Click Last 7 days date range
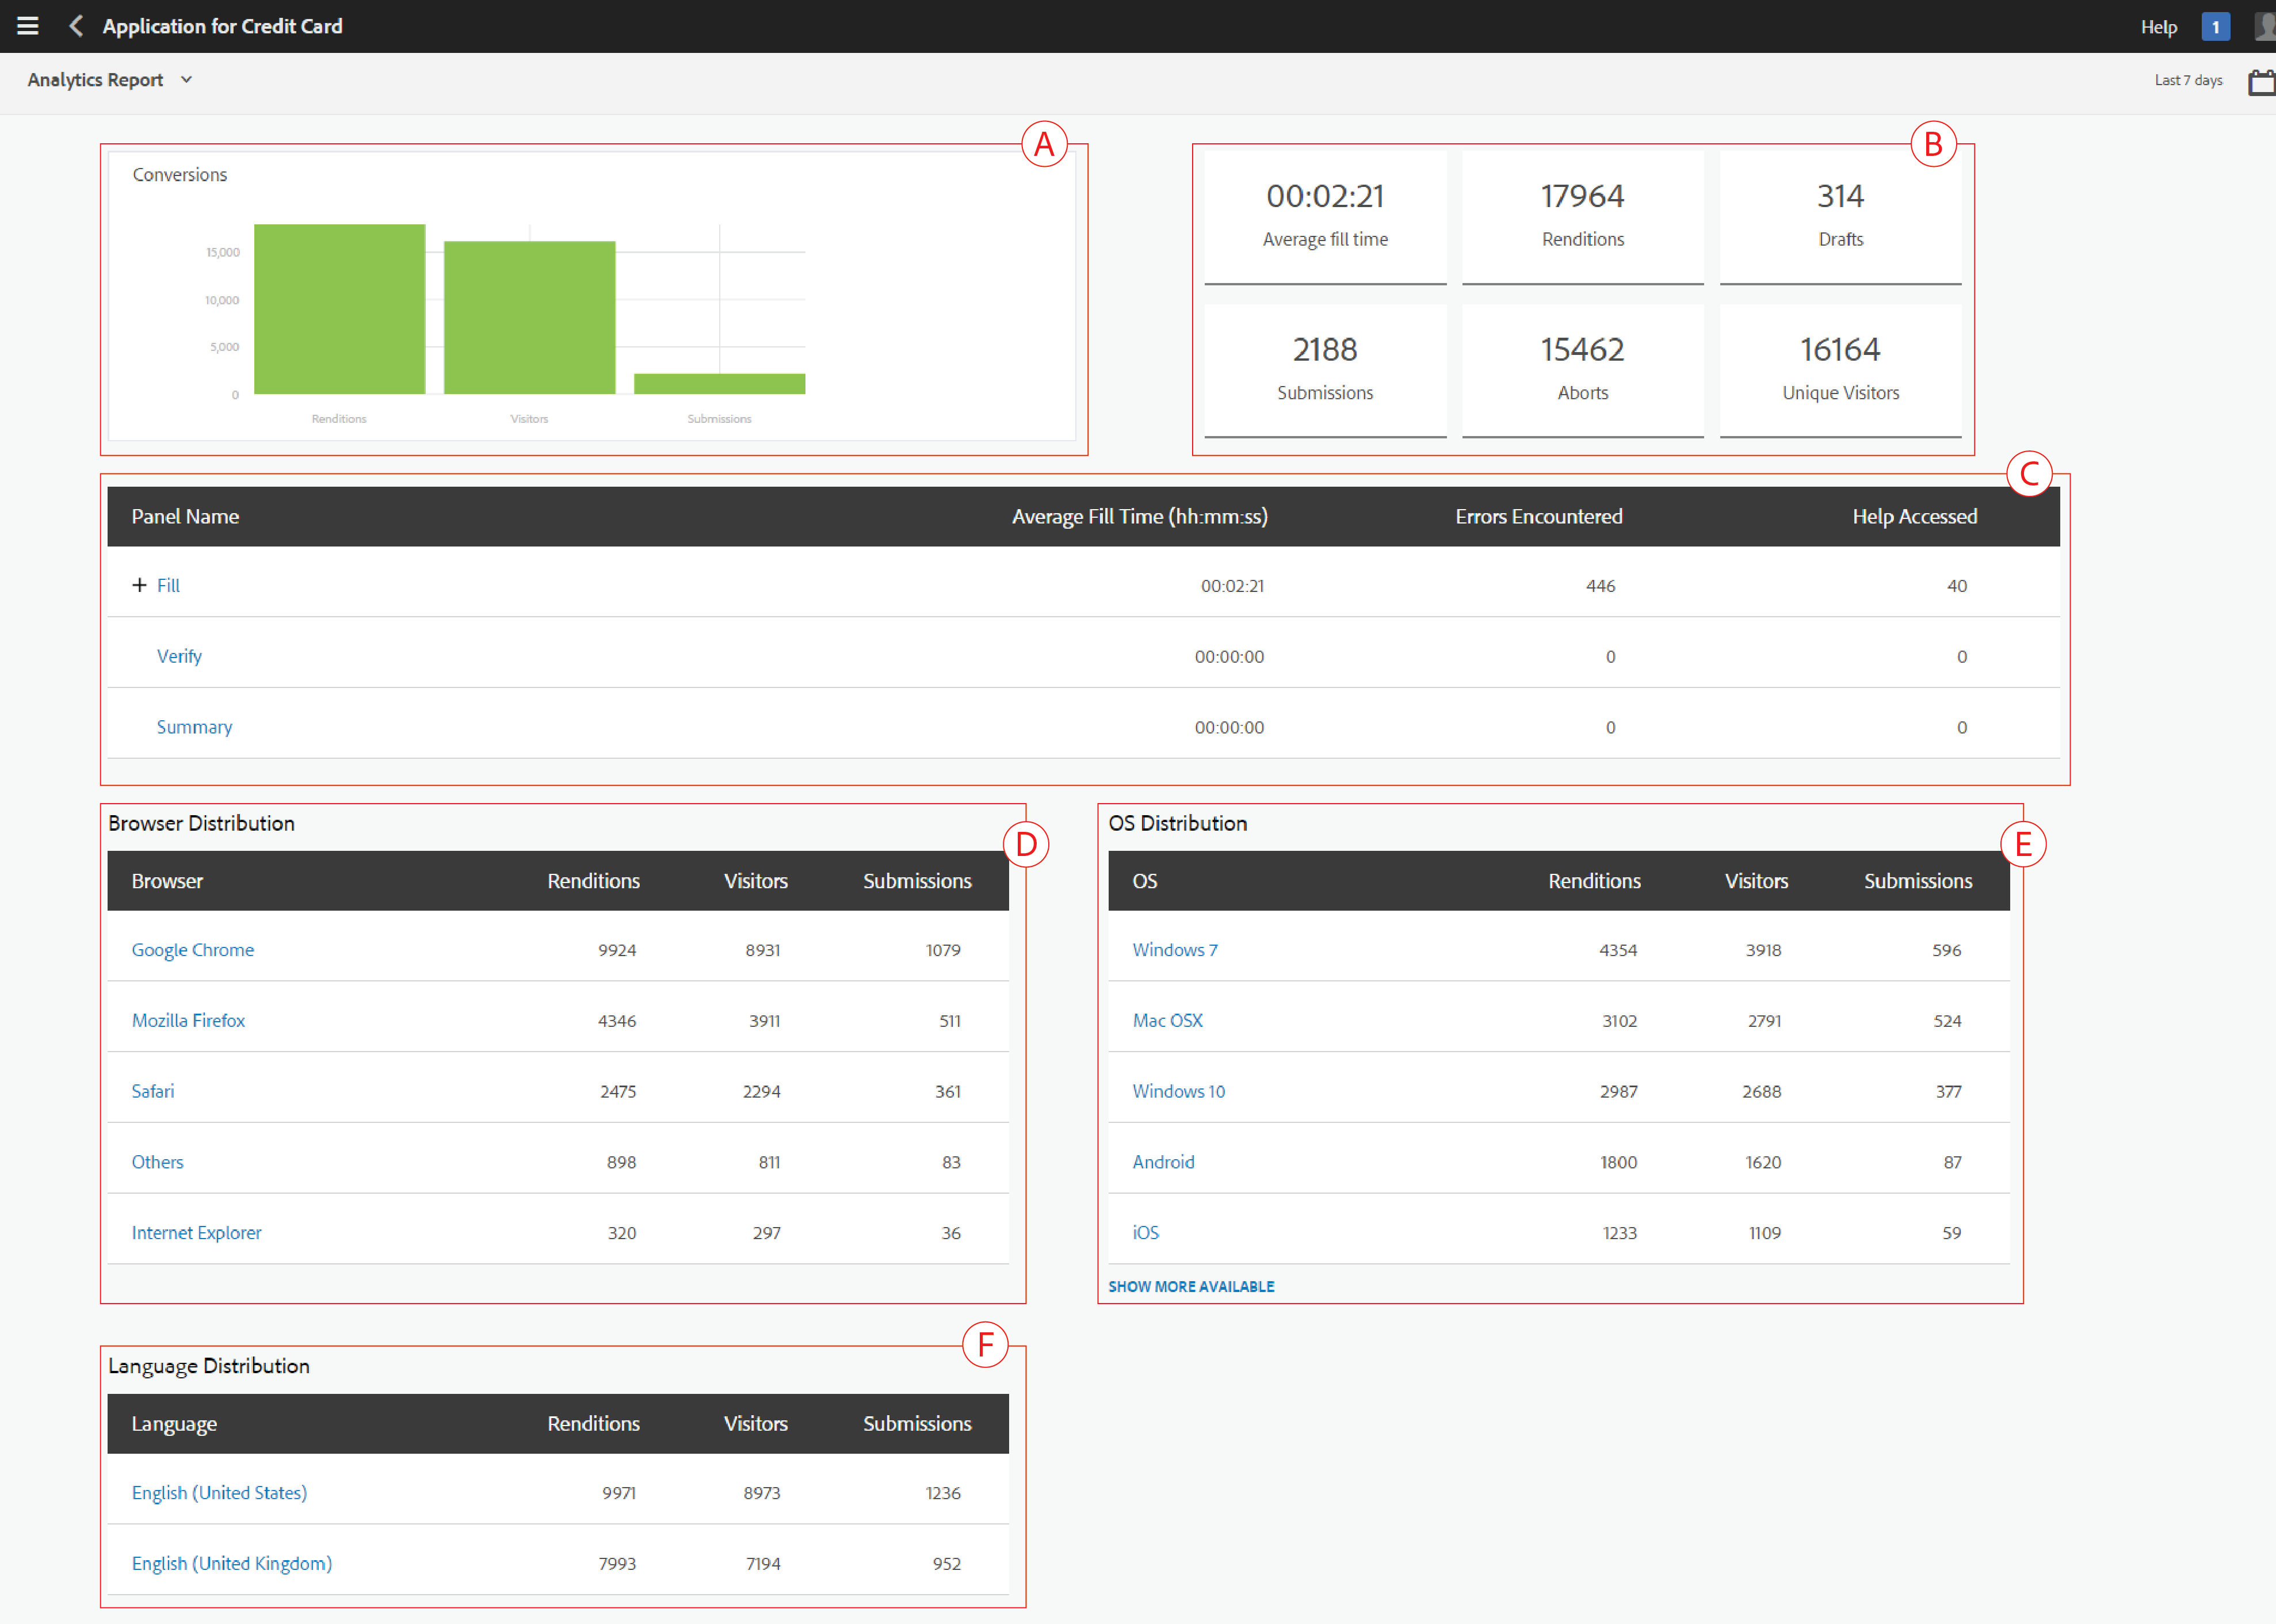The width and height of the screenshot is (2276, 1624). click(2188, 80)
